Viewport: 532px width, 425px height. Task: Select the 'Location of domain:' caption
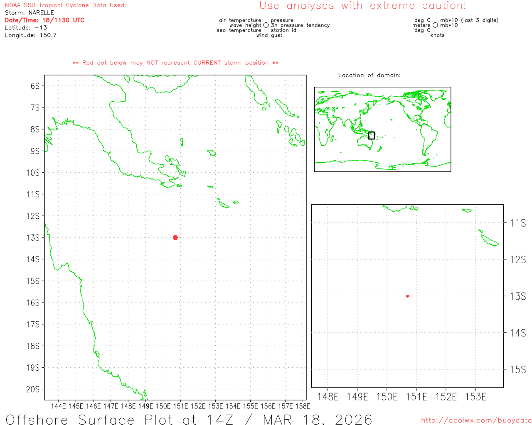pos(369,75)
